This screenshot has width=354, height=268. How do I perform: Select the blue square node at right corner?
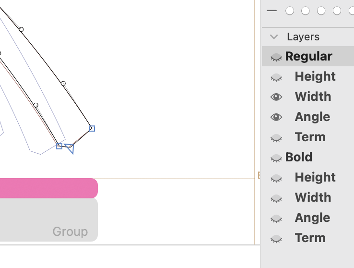pos(92,128)
